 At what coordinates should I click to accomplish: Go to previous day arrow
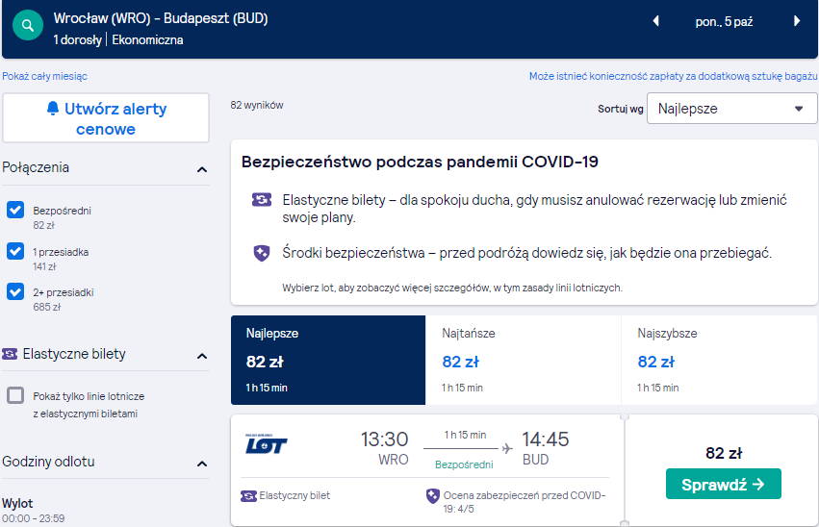[x=656, y=21]
